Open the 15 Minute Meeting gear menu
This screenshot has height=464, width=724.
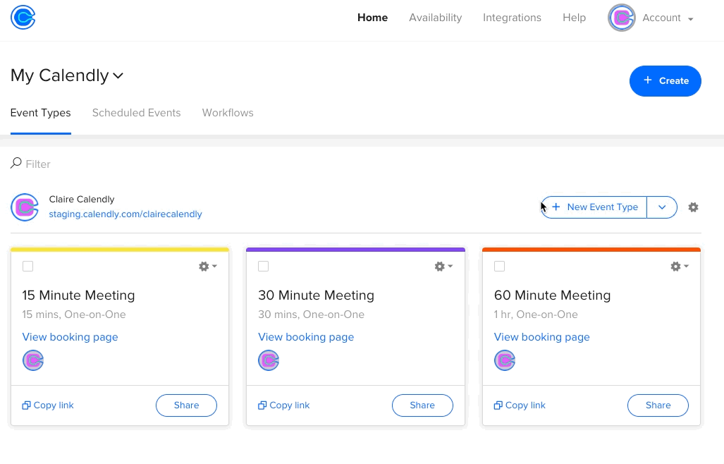(x=207, y=267)
